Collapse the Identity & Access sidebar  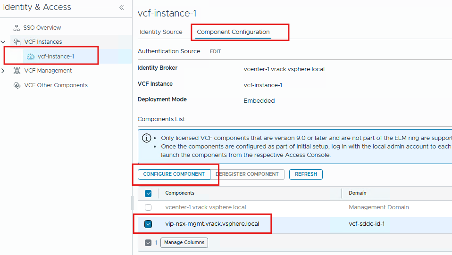point(122,8)
